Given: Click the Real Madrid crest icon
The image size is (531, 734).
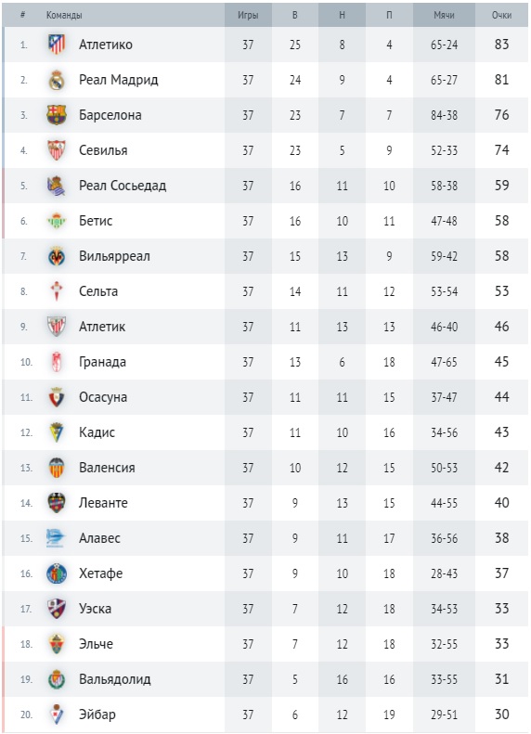Looking at the screenshot, I should pos(57,80).
